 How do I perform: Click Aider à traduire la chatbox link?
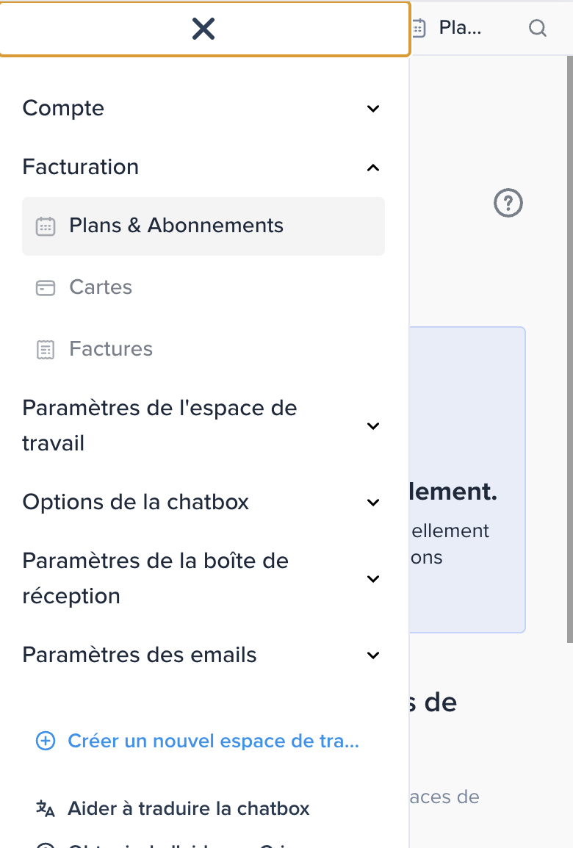click(x=188, y=808)
